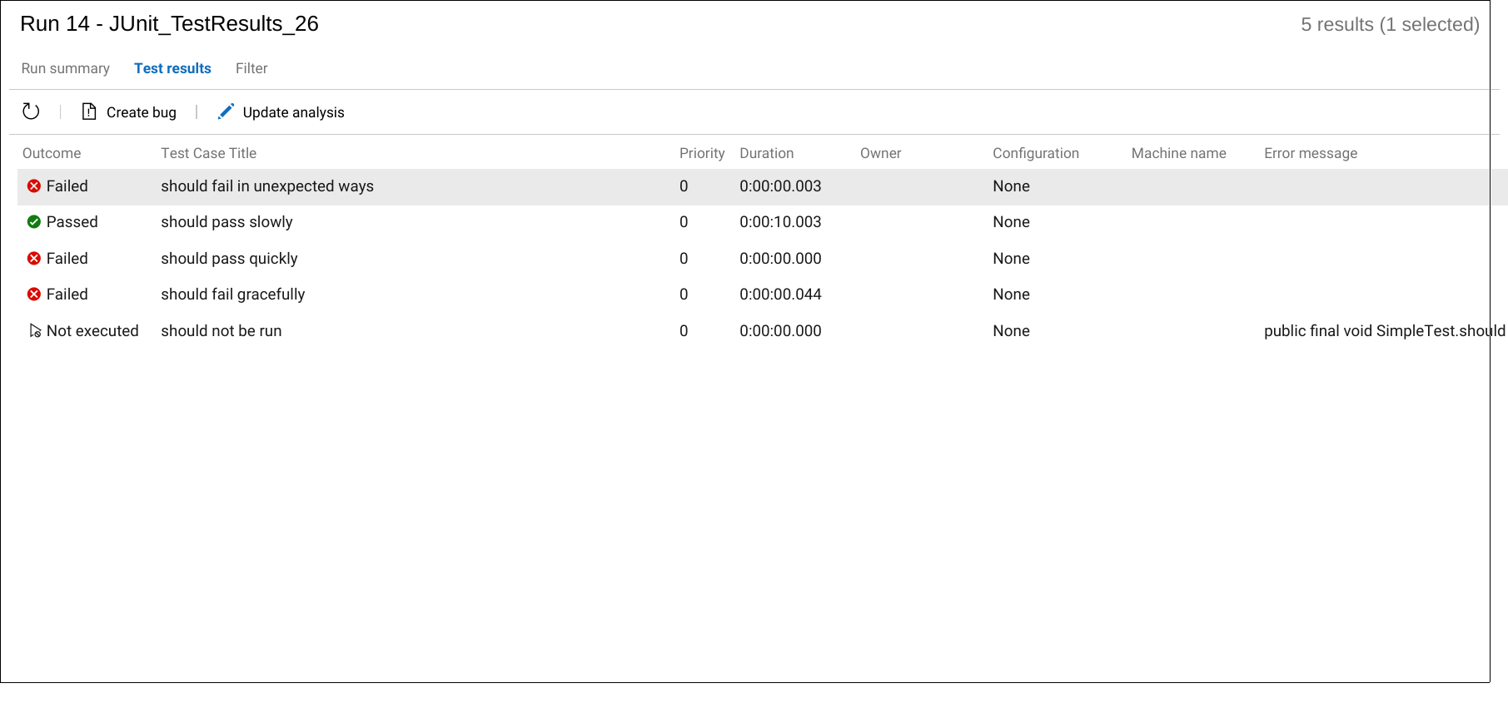Open the Run summary tab
The image size is (1508, 708).
click(66, 68)
